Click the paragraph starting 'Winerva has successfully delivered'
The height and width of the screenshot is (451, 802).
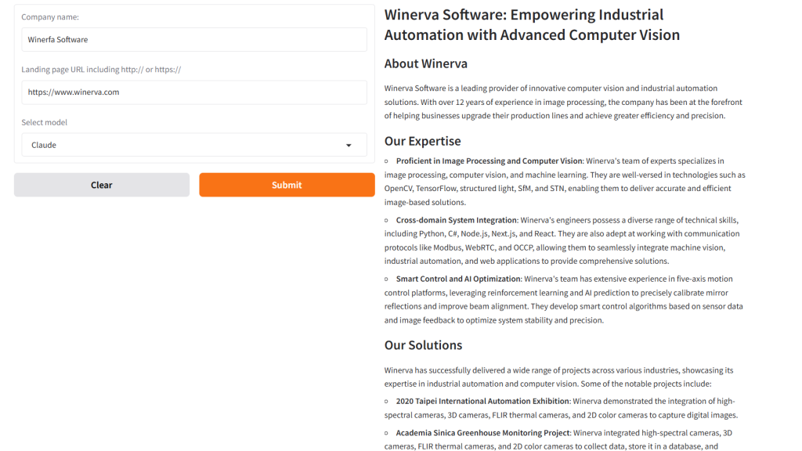[559, 377]
